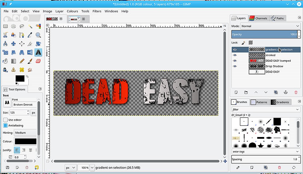
Task: Duplicate the selected layer
Action: coord(276,92)
